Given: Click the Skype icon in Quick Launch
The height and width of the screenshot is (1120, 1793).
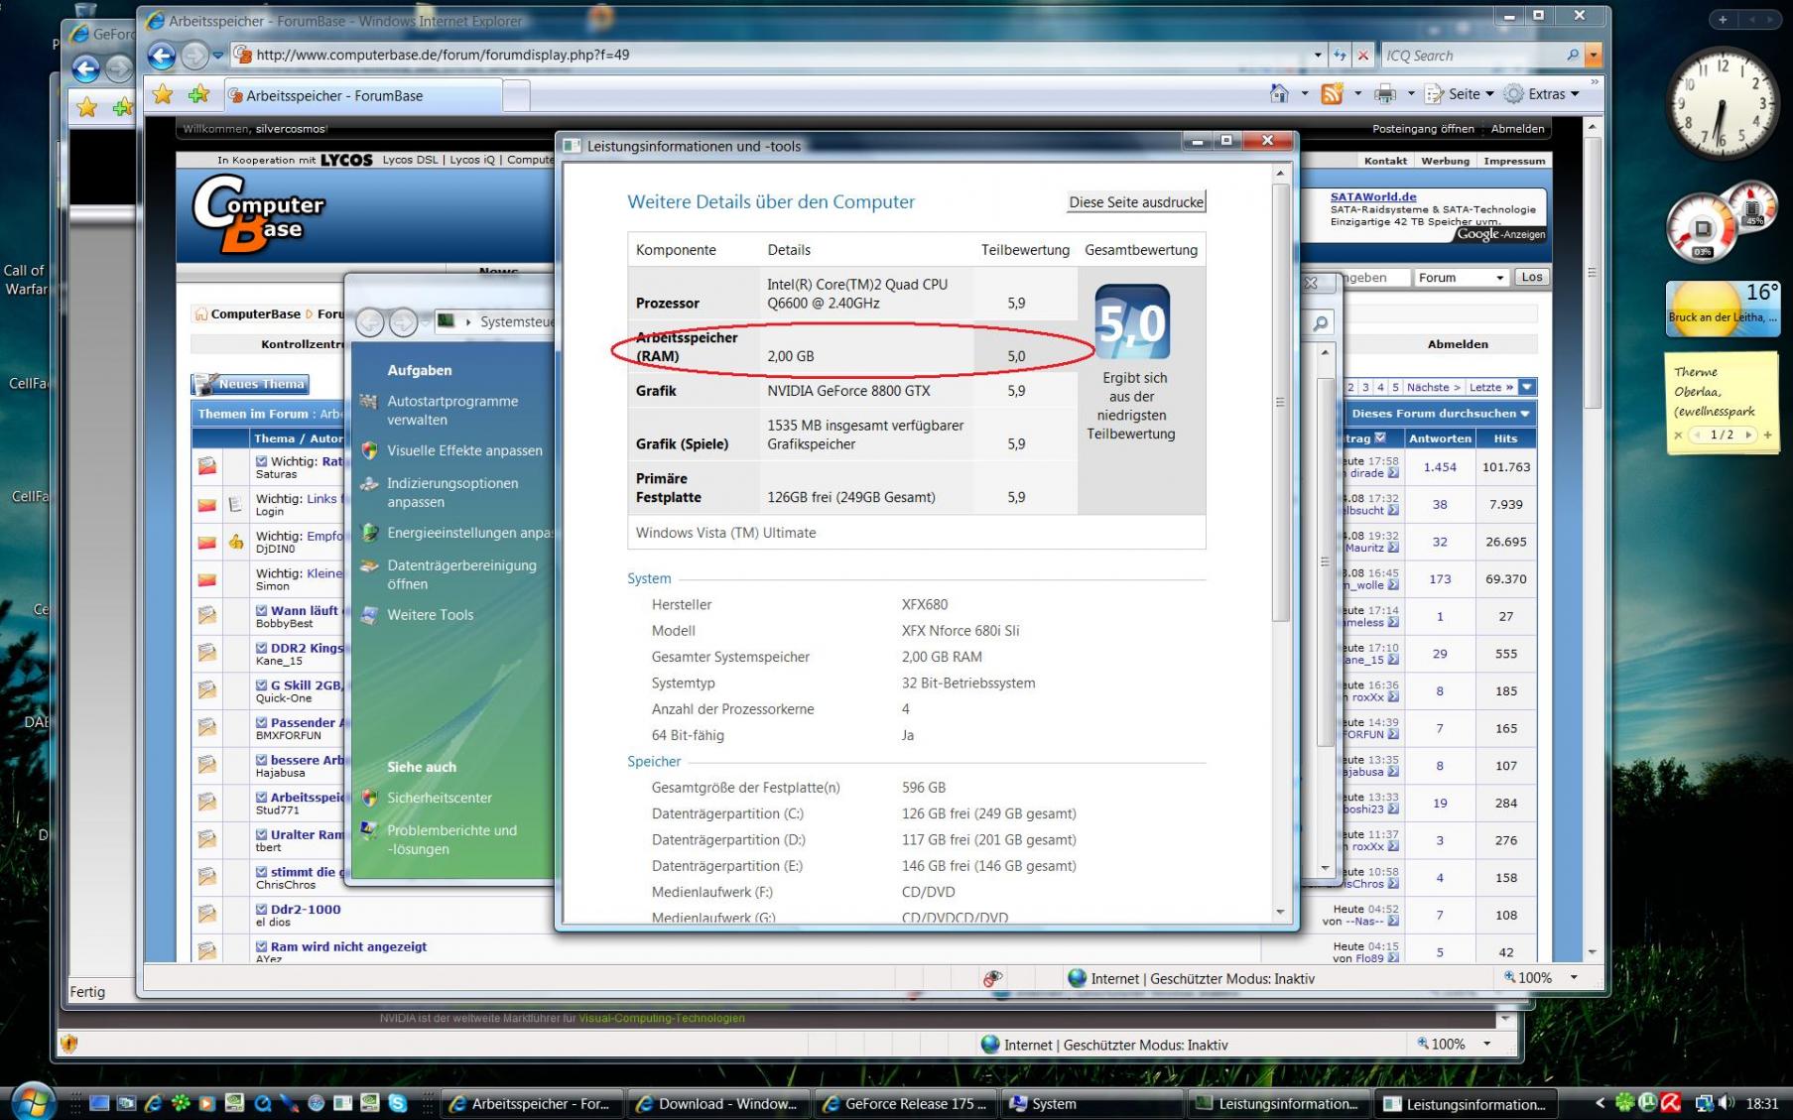Looking at the screenshot, I should 398,1102.
